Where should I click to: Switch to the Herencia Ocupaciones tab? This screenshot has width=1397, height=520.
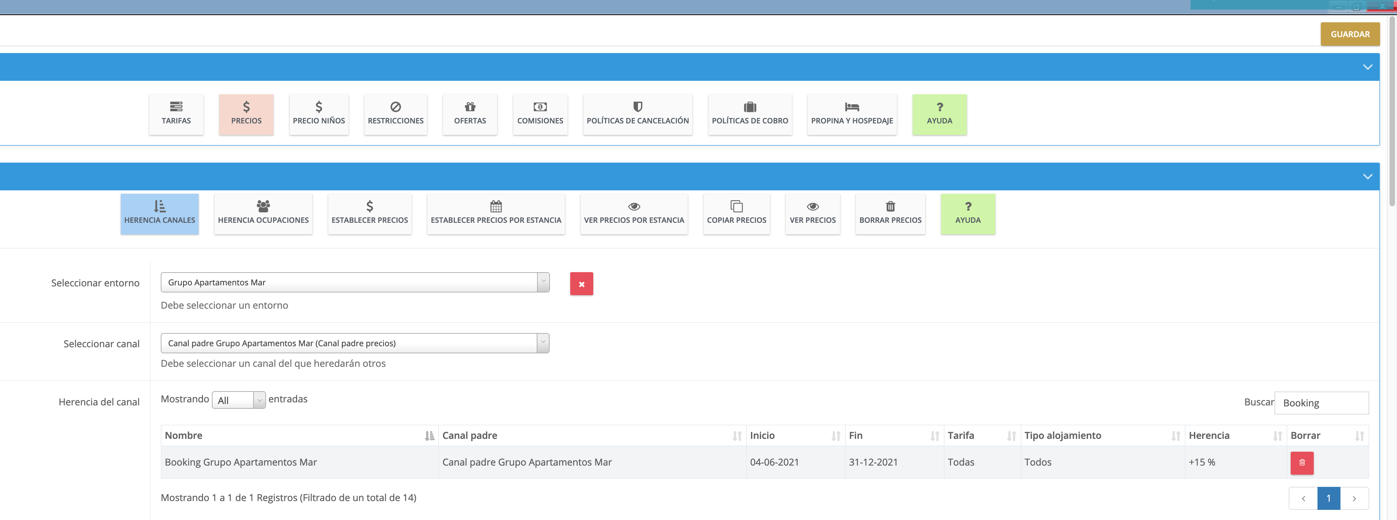(263, 213)
